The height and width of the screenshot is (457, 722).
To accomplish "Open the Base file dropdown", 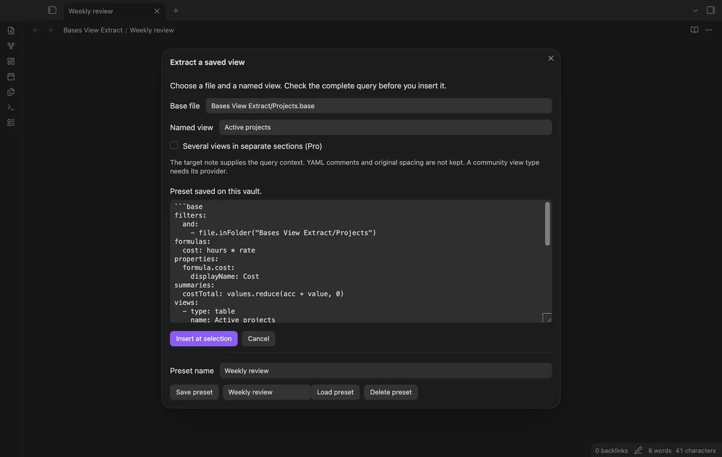I will [378, 106].
